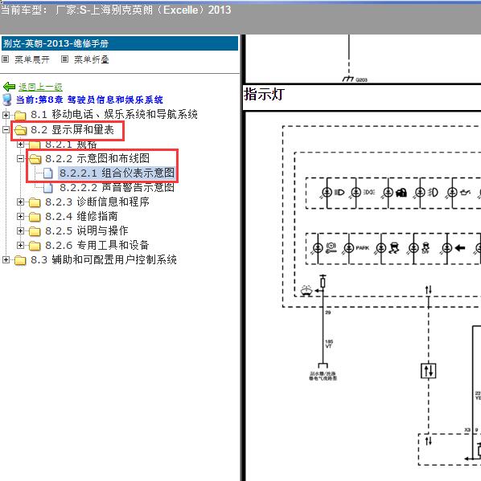Click the chapter icon beside 当前:第8章
Viewport: 481px width, 481px height.
7,100
